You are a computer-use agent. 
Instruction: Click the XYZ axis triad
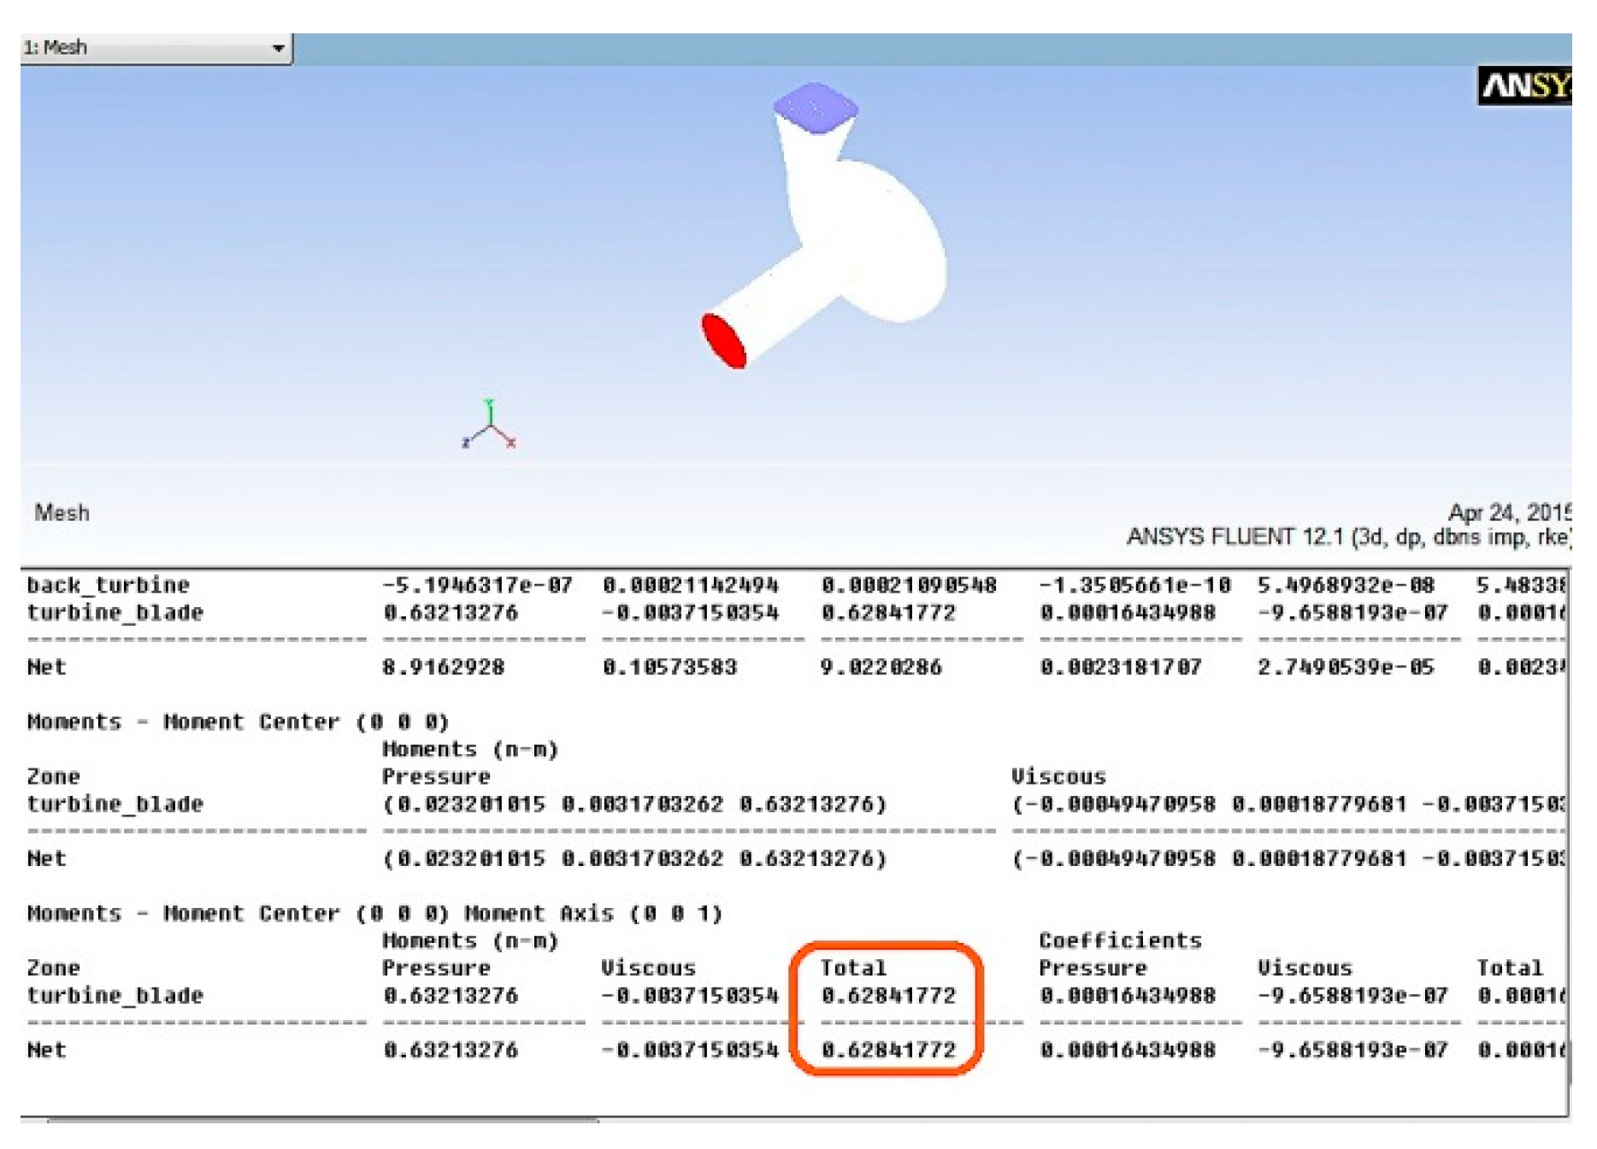click(489, 426)
